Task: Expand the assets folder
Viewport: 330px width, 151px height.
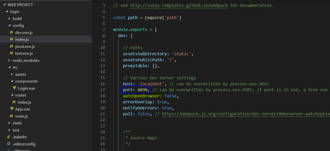Action: (12, 74)
